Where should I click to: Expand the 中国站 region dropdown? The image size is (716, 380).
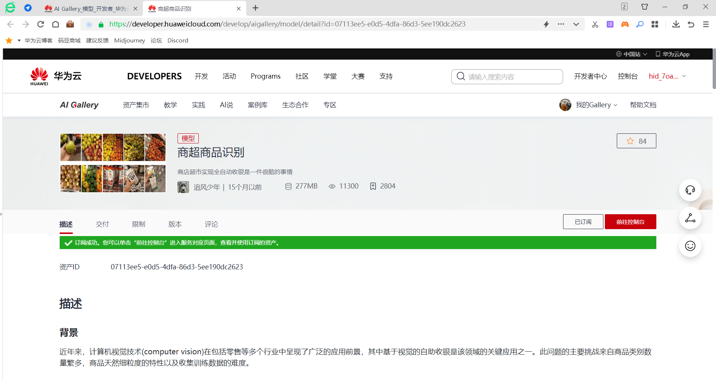(632, 54)
